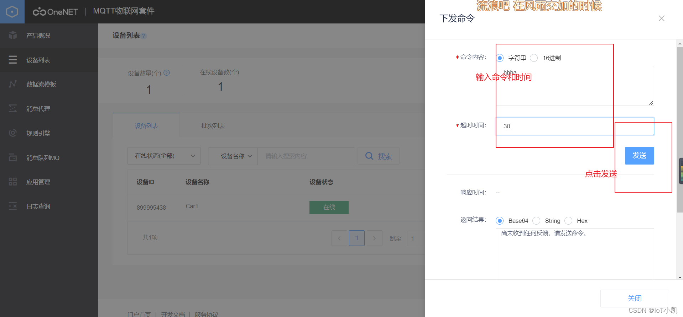Select String return result format

click(x=536, y=221)
